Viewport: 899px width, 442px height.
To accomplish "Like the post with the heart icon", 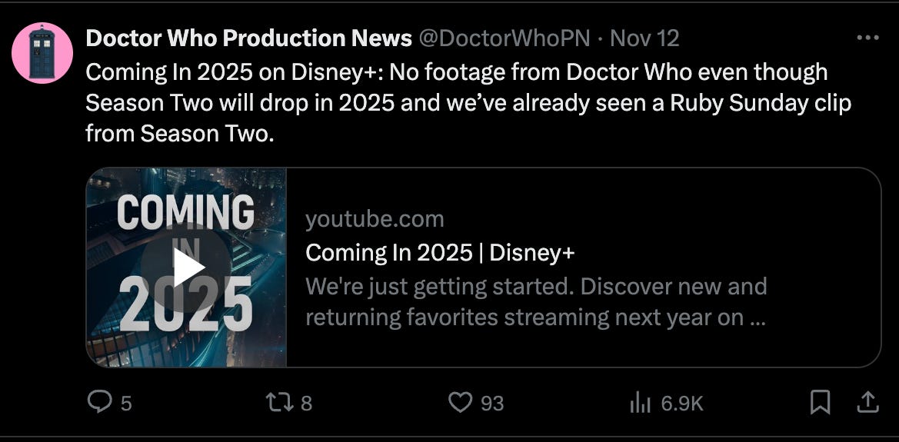I will point(460,403).
